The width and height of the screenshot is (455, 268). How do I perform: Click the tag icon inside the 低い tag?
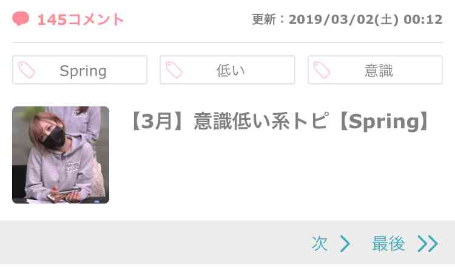point(174,70)
